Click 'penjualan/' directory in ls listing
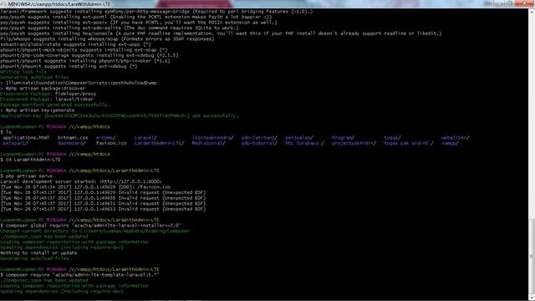The width and height of the screenshot is (535, 301). [x=299, y=137]
